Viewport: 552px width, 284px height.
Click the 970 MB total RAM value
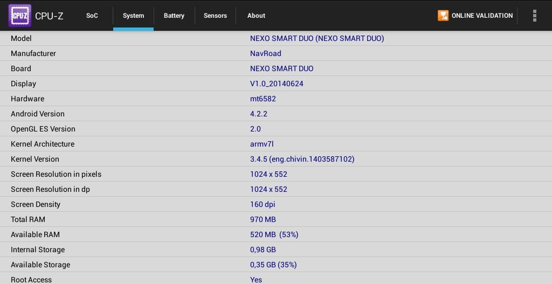263,219
